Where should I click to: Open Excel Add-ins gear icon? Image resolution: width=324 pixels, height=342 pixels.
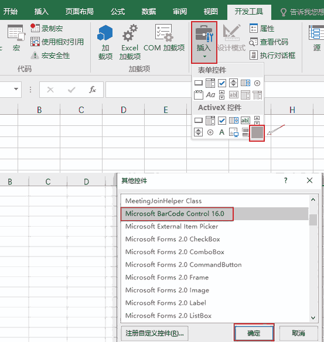(130, 33)
